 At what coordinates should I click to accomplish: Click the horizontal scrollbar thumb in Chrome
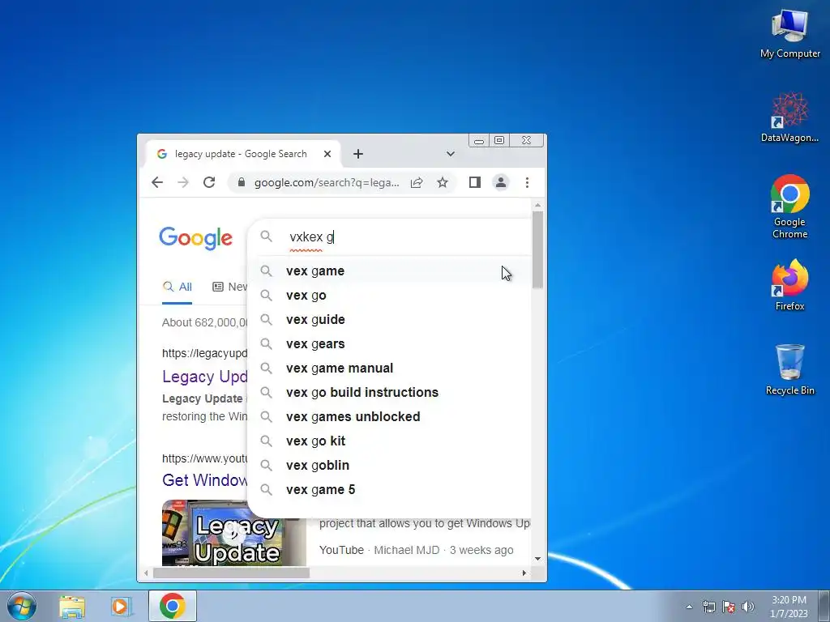(x=231, y=573)
